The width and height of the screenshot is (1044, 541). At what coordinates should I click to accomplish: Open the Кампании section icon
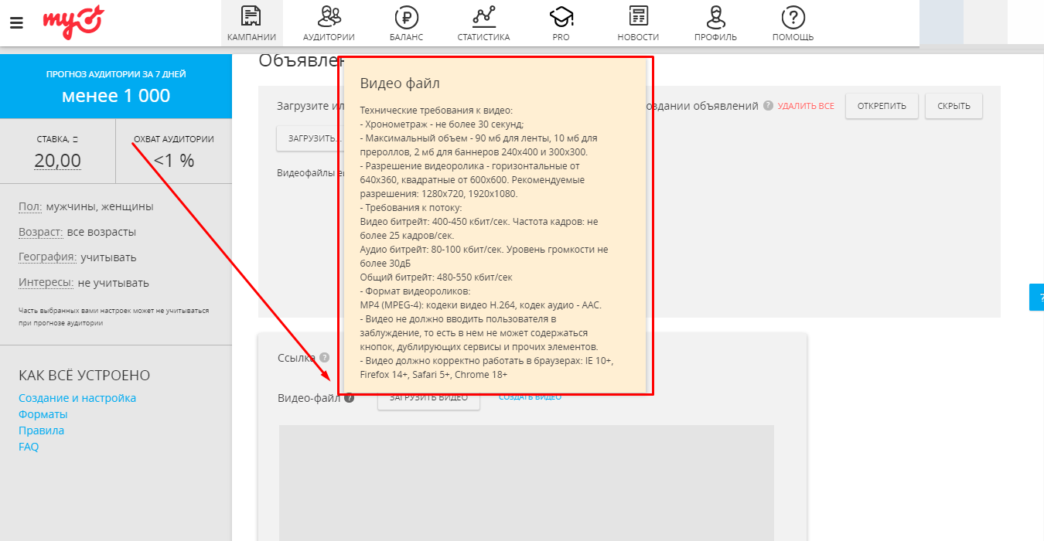[251, 16]
